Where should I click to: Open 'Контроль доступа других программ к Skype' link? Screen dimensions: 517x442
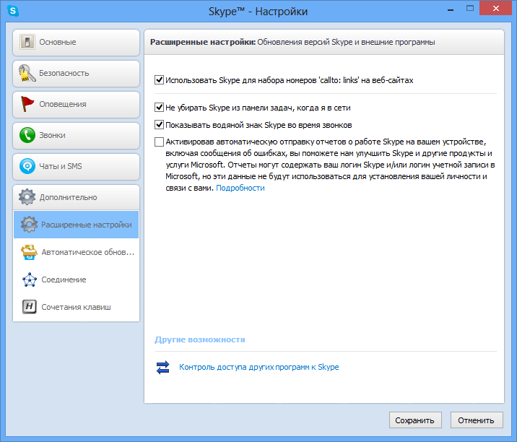258,367
